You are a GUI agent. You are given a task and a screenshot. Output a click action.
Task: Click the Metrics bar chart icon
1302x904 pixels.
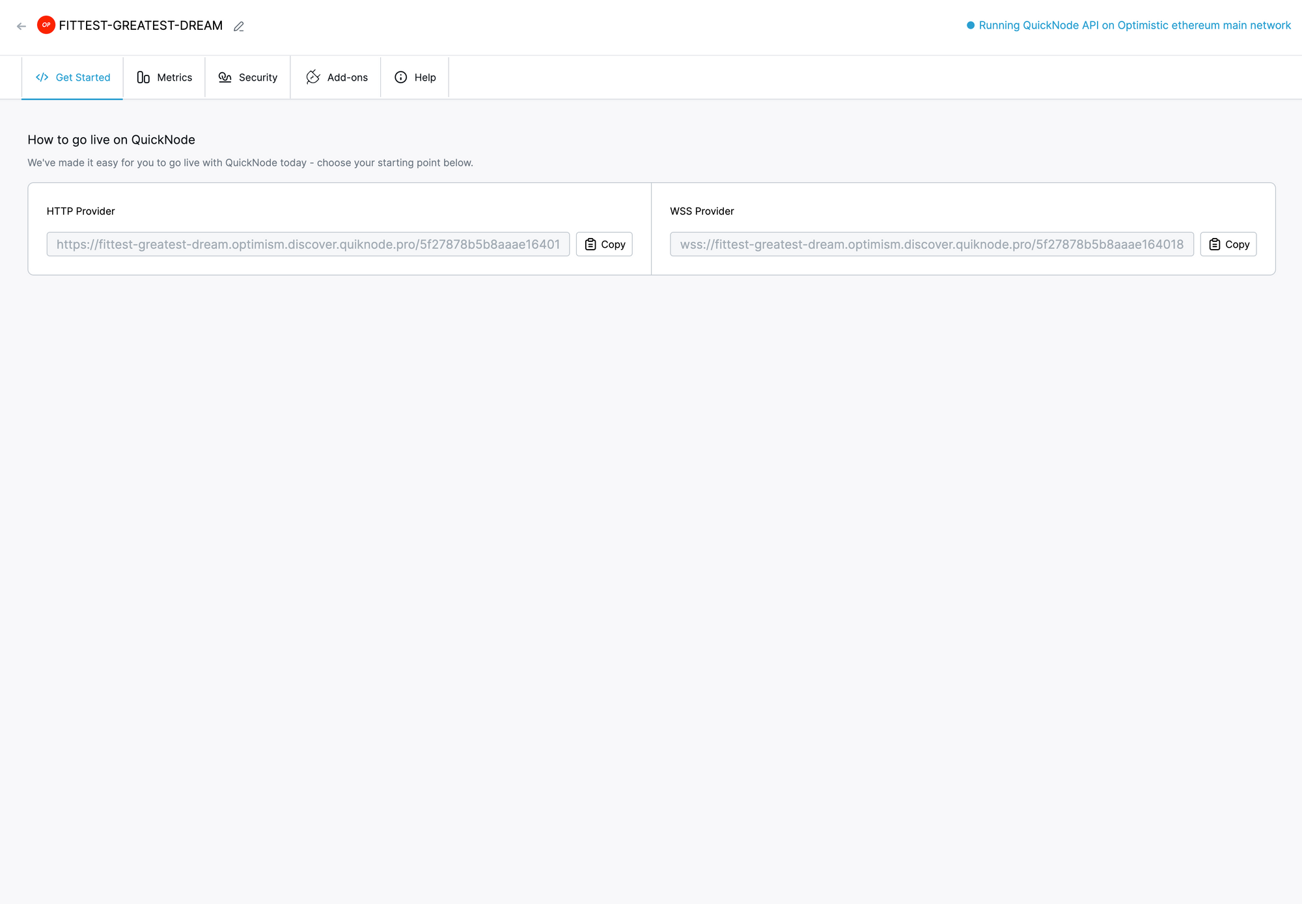coord(143,77)
